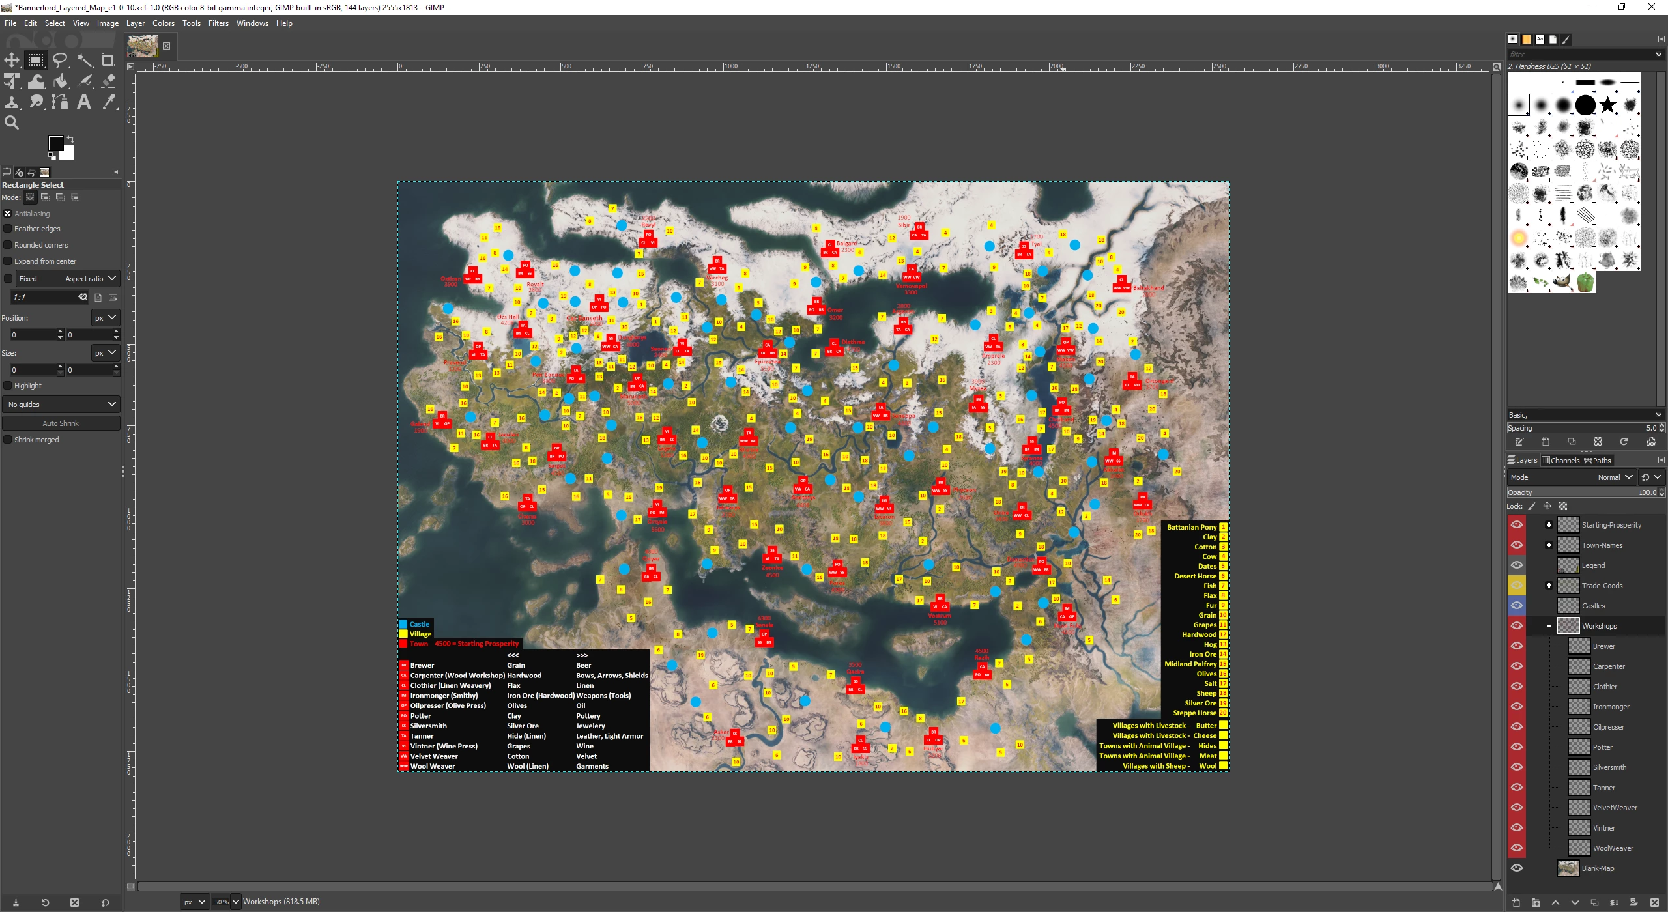This screenshot has height=912, width=1668.
Task: Select the Free Select lasso tool
Action: [x=60, y=61]
